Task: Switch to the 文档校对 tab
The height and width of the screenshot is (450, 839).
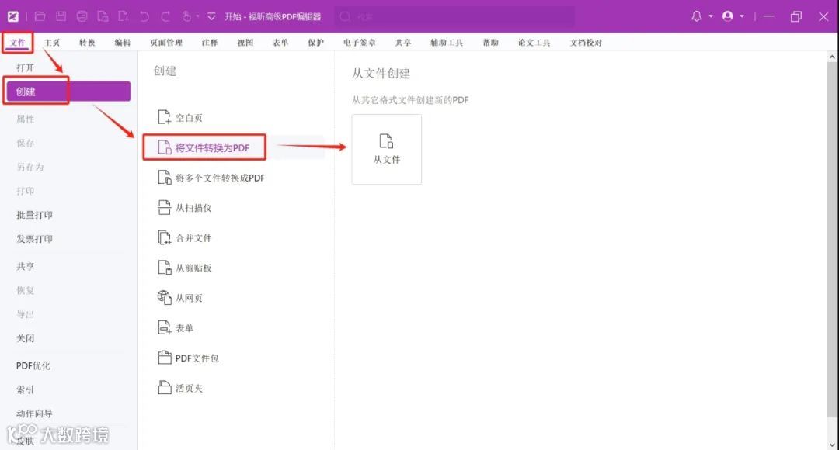Action: click(586, 42)
